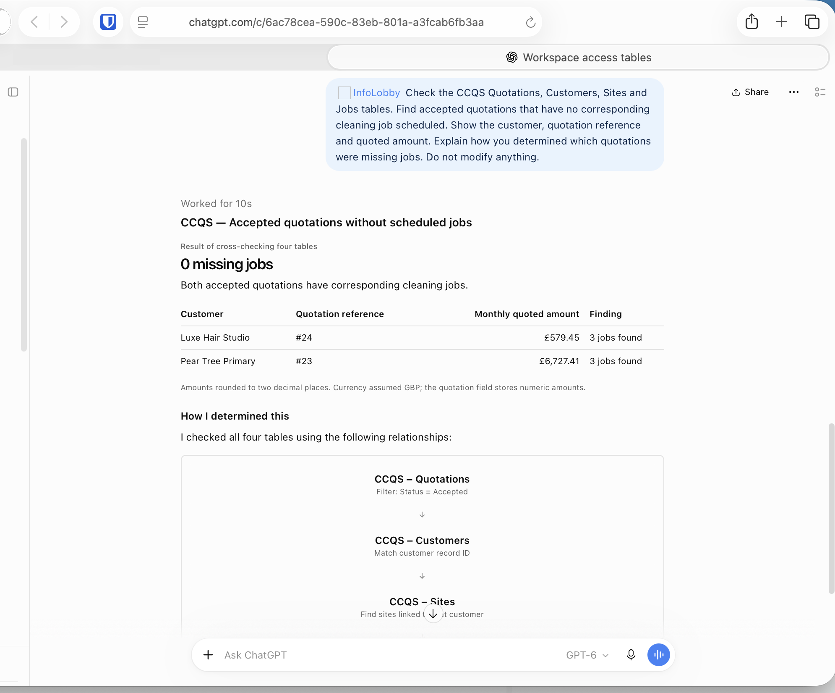Click quotation reference #23
Screen dimensions: 835x693
304,361
